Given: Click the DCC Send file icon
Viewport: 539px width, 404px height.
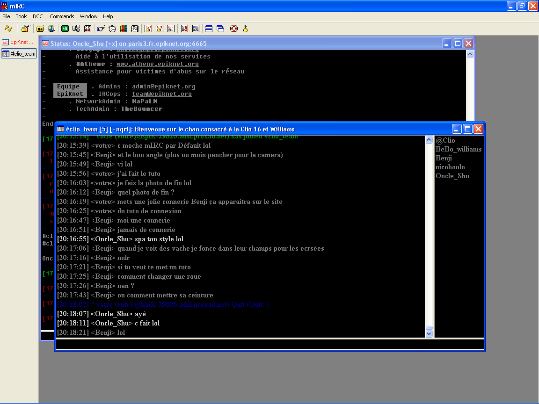Looking at the screenshot, I should pyautogui.click(x=148, y=29).
